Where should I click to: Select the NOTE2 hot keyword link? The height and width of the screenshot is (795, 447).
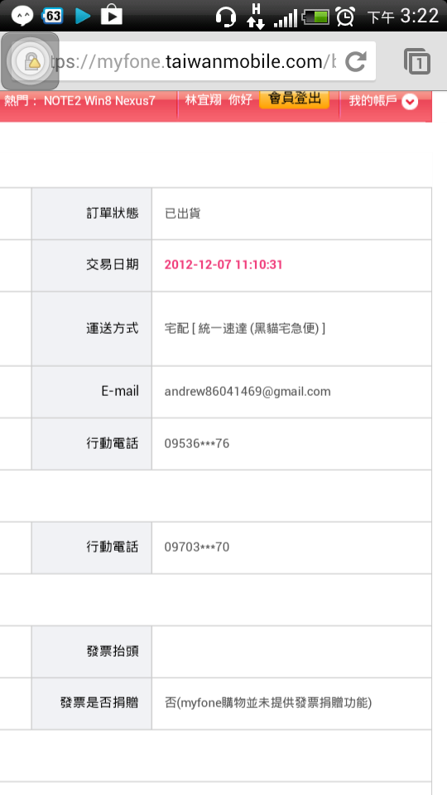click(62, 100)
